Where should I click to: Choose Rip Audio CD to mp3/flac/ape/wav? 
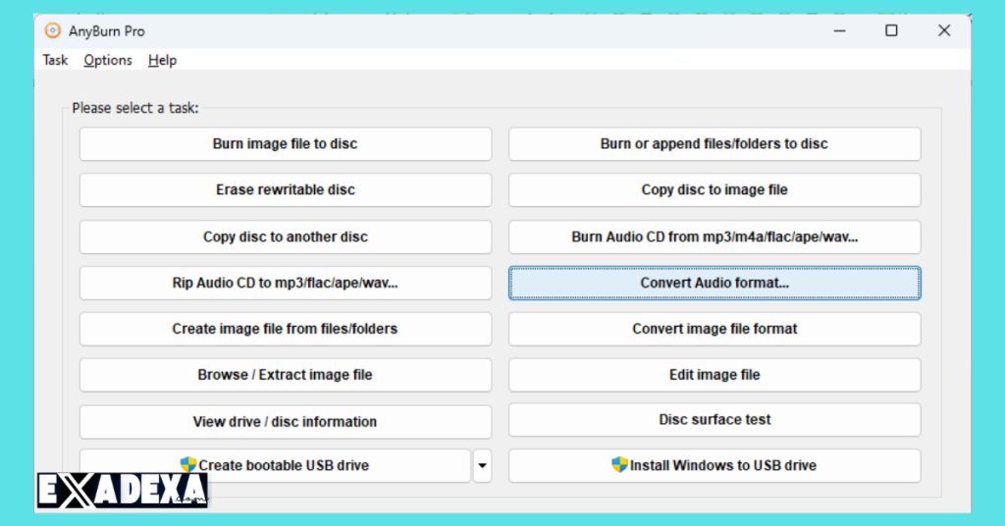pos(285,283)
